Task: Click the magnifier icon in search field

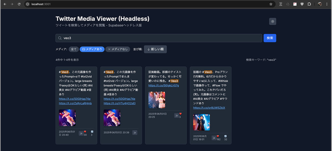Action: [60, 38]
